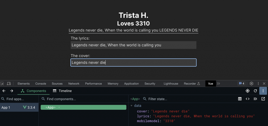The height and width of the screenshot is (126, 268).
Task: Click the 4 issues message badge
Action: (241, 84)
